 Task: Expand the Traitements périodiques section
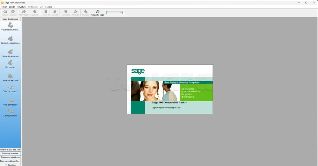pyautogui.click(x=10, y=157)
